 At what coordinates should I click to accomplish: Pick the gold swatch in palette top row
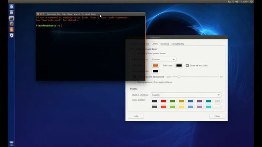pos(181,101)
